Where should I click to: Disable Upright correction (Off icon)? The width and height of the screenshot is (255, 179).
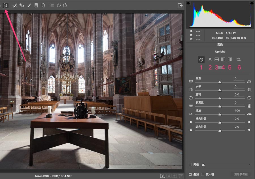tap(201, 60)
